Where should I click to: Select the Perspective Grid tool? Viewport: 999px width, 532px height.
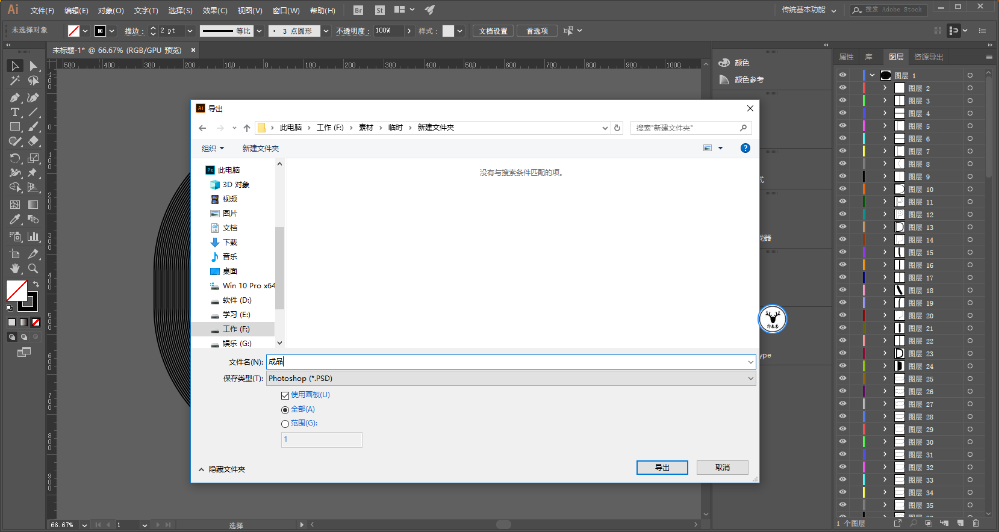[34, 188]
